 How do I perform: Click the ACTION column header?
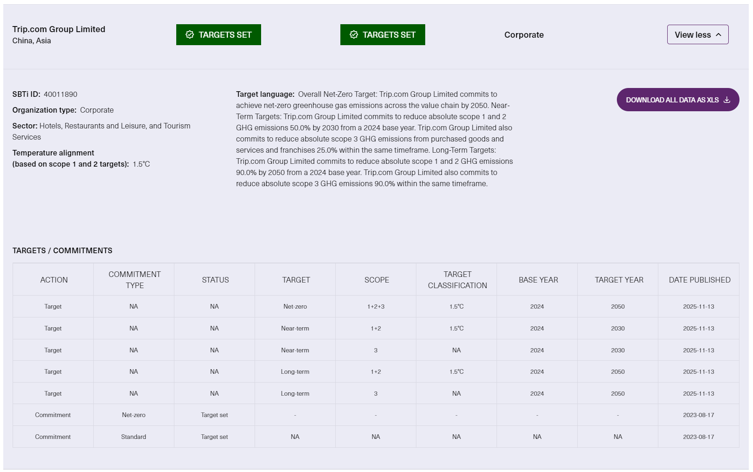tap(54, 280)
